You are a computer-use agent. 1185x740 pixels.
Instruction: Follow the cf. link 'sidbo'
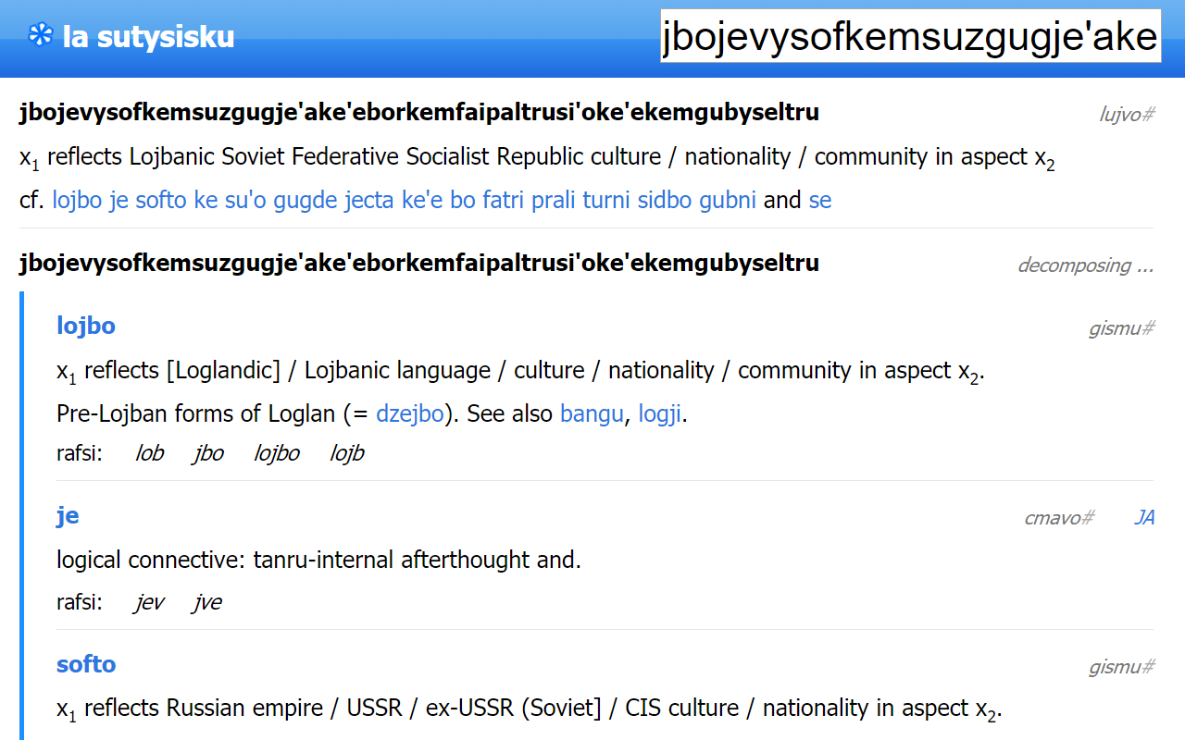(x=667, y=200)
